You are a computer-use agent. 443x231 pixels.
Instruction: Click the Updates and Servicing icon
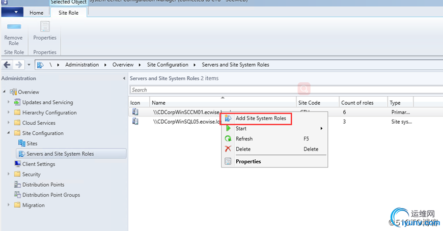coord(17,102)
